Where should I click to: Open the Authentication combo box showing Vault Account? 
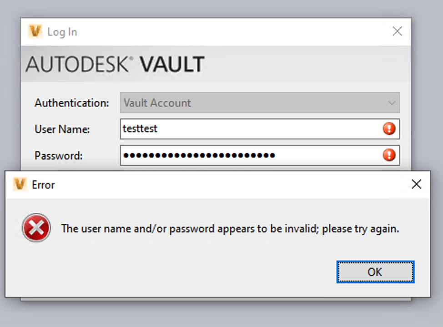click(255, 103)
